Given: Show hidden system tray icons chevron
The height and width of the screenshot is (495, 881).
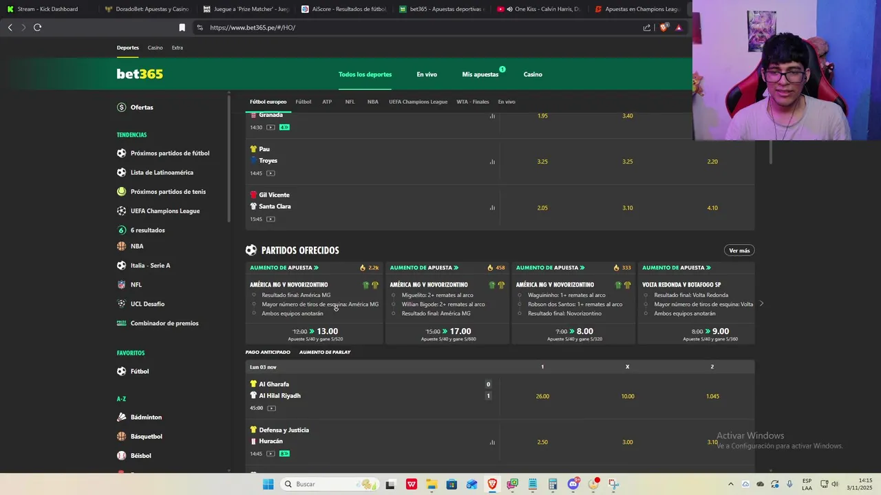Looking at the screenshot, I should pyautogui.click(x=730, y=484).
